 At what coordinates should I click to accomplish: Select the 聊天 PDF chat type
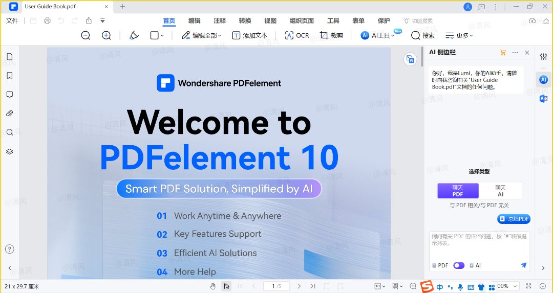(458, 191)
